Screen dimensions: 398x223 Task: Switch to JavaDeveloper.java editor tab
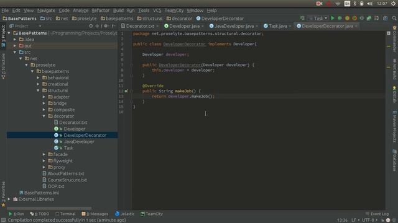(x=234, y=26)
